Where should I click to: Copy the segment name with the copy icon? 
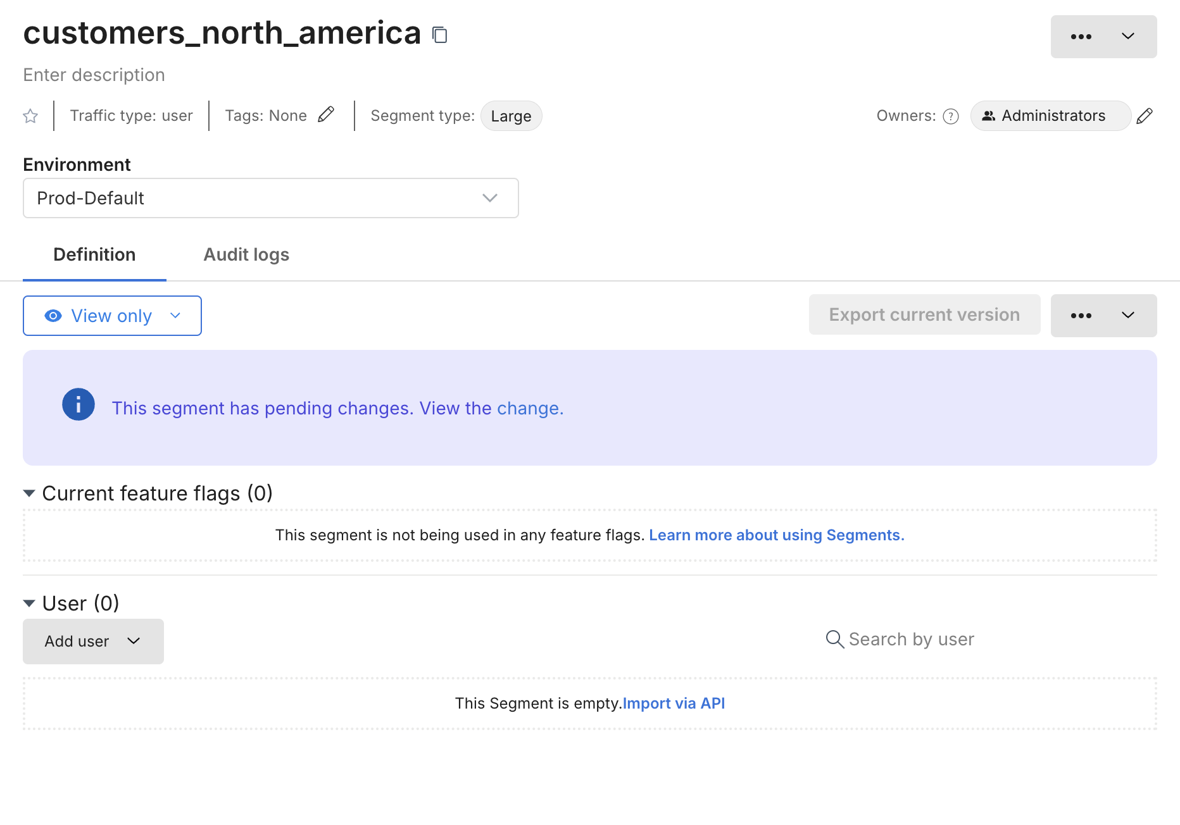440,35
